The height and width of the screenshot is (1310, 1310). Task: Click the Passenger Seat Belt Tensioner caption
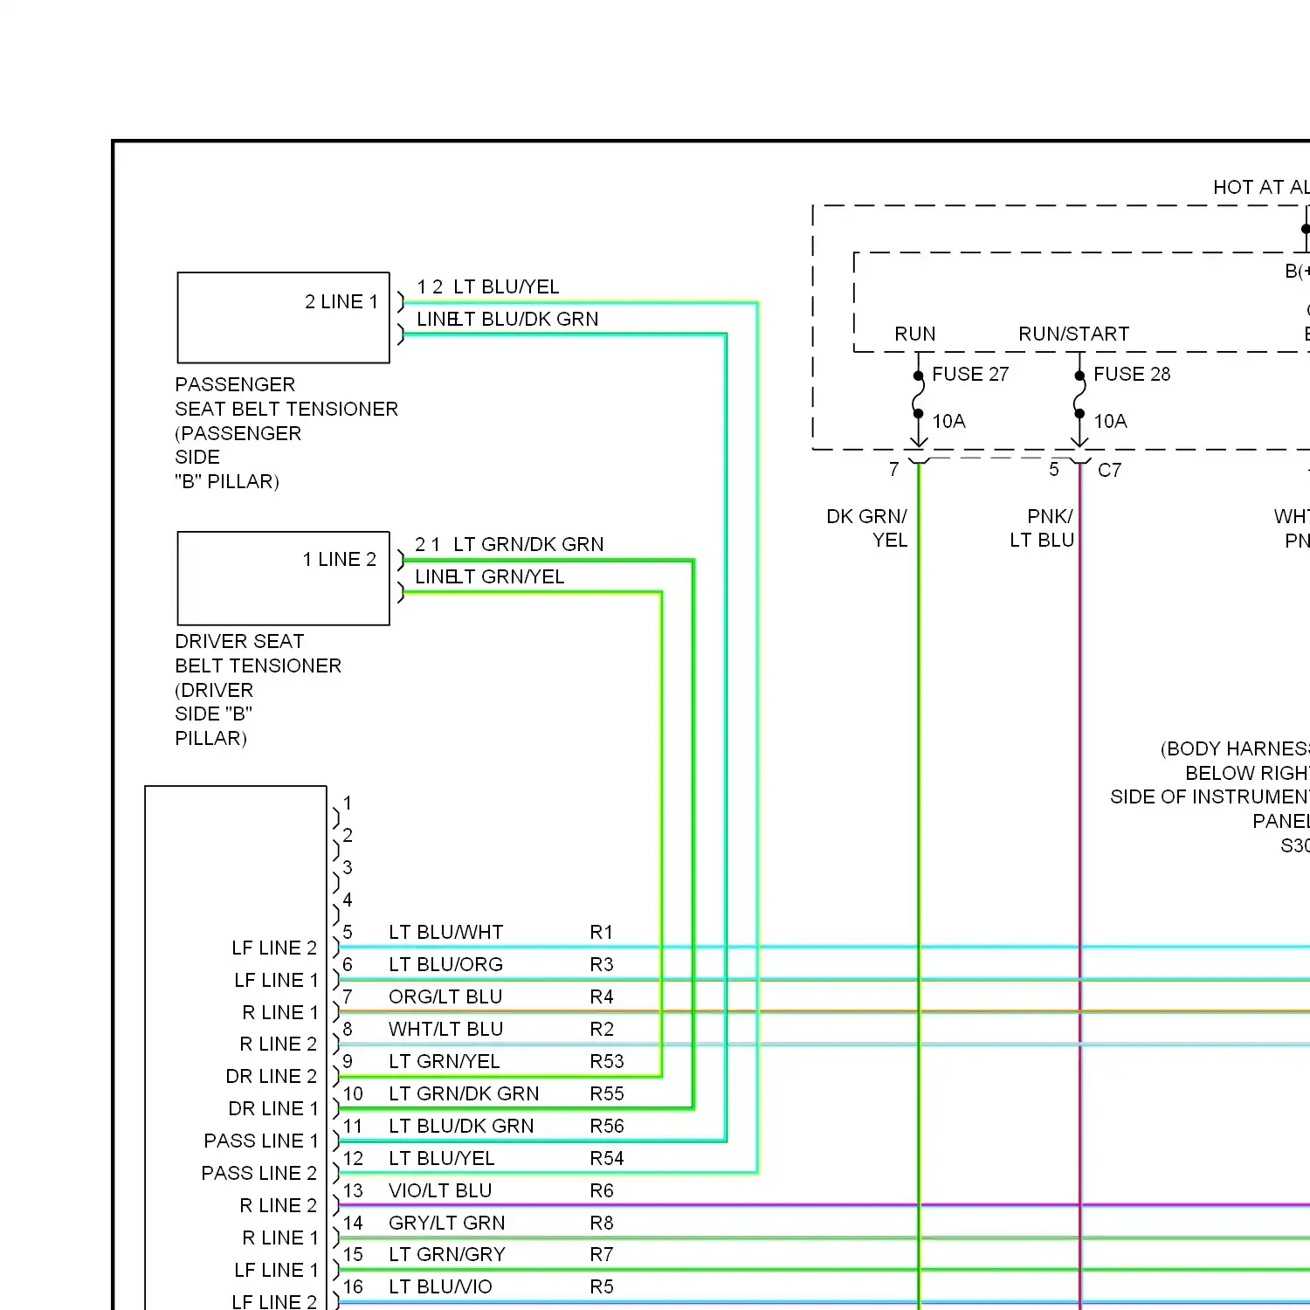point(286,433)
